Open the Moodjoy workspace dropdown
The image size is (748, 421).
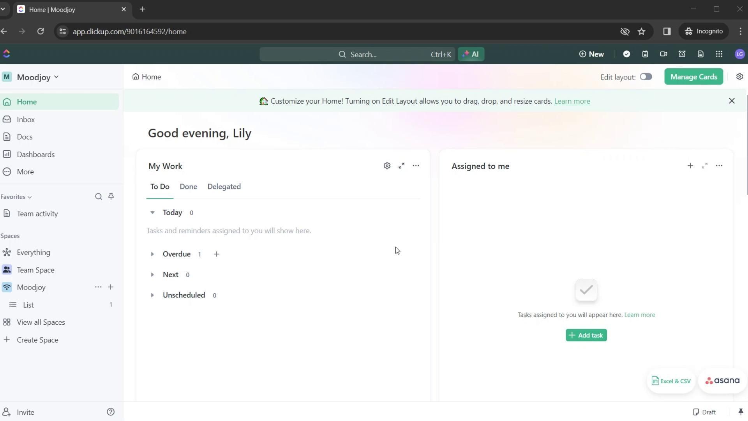point(37,77)
